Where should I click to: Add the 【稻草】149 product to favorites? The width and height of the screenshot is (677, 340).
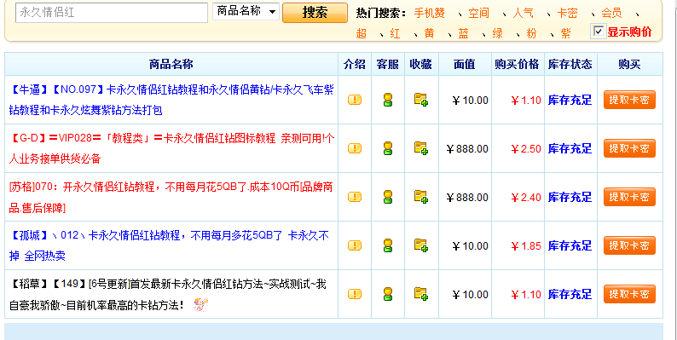(421, 294)
